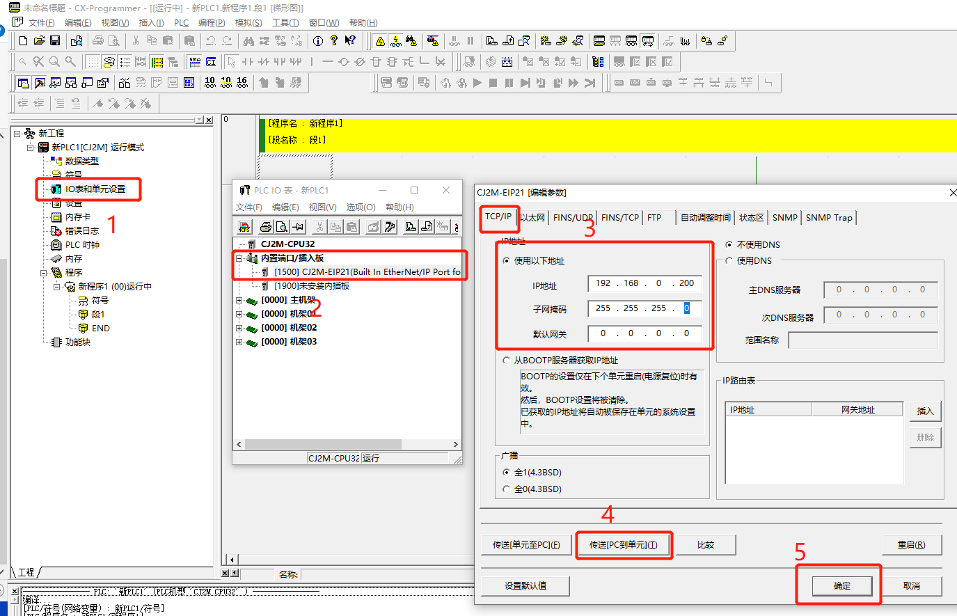This screenshot has height=616, width=957.
Task: Click the 传送[单元至PC] button
Action: click(x=526, y=545)
